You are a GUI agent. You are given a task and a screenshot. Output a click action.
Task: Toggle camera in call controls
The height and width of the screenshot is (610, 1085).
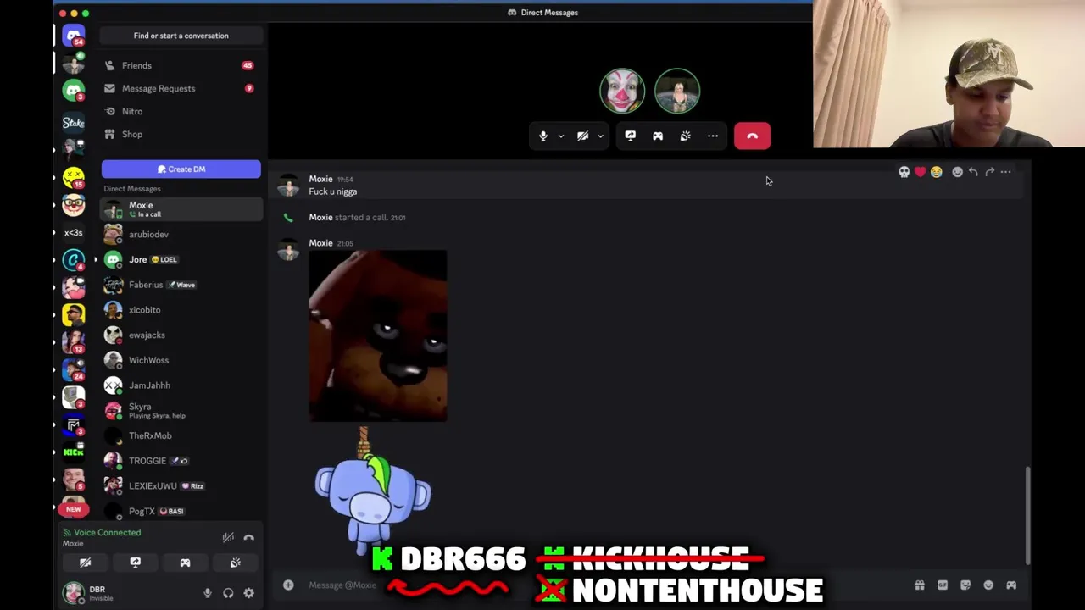pyautogui.click(x=583, y=136)
